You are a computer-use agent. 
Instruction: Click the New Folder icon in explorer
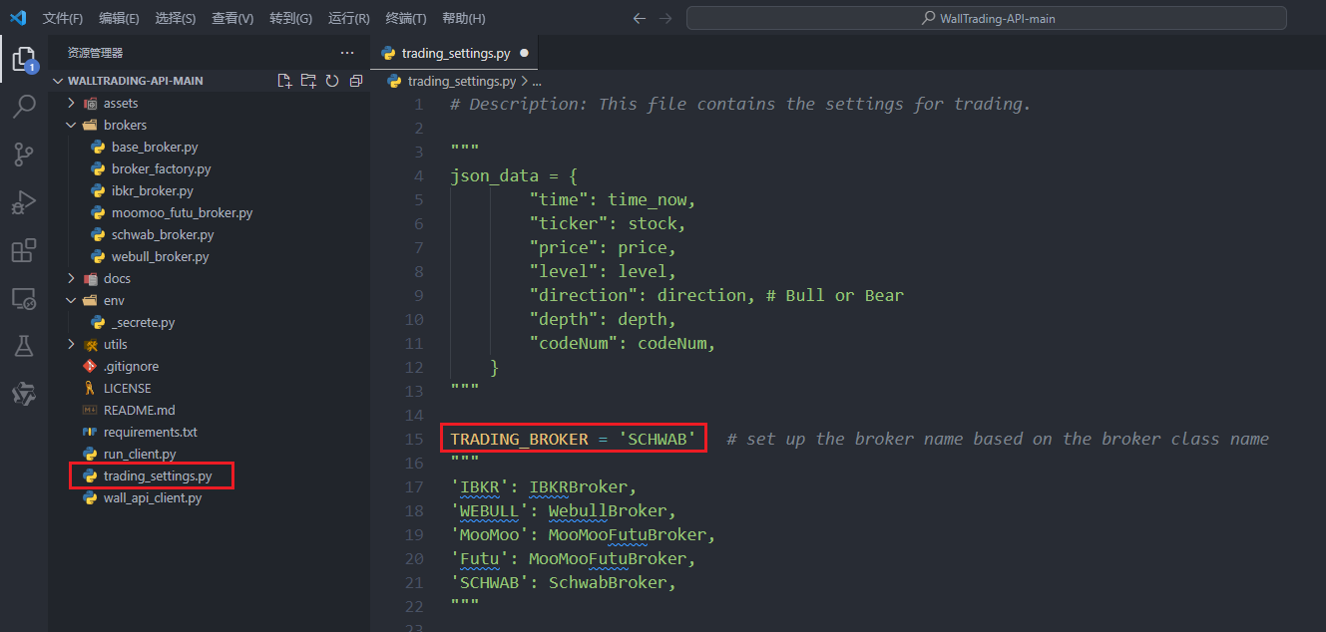[308, 81]
